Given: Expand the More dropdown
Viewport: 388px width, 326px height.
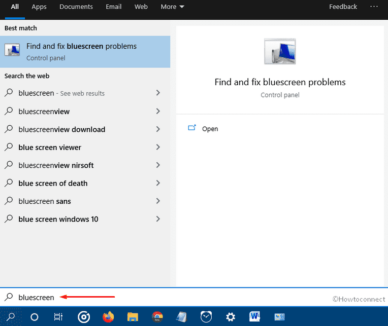Looking at the screenshot, I should point(172,7).
